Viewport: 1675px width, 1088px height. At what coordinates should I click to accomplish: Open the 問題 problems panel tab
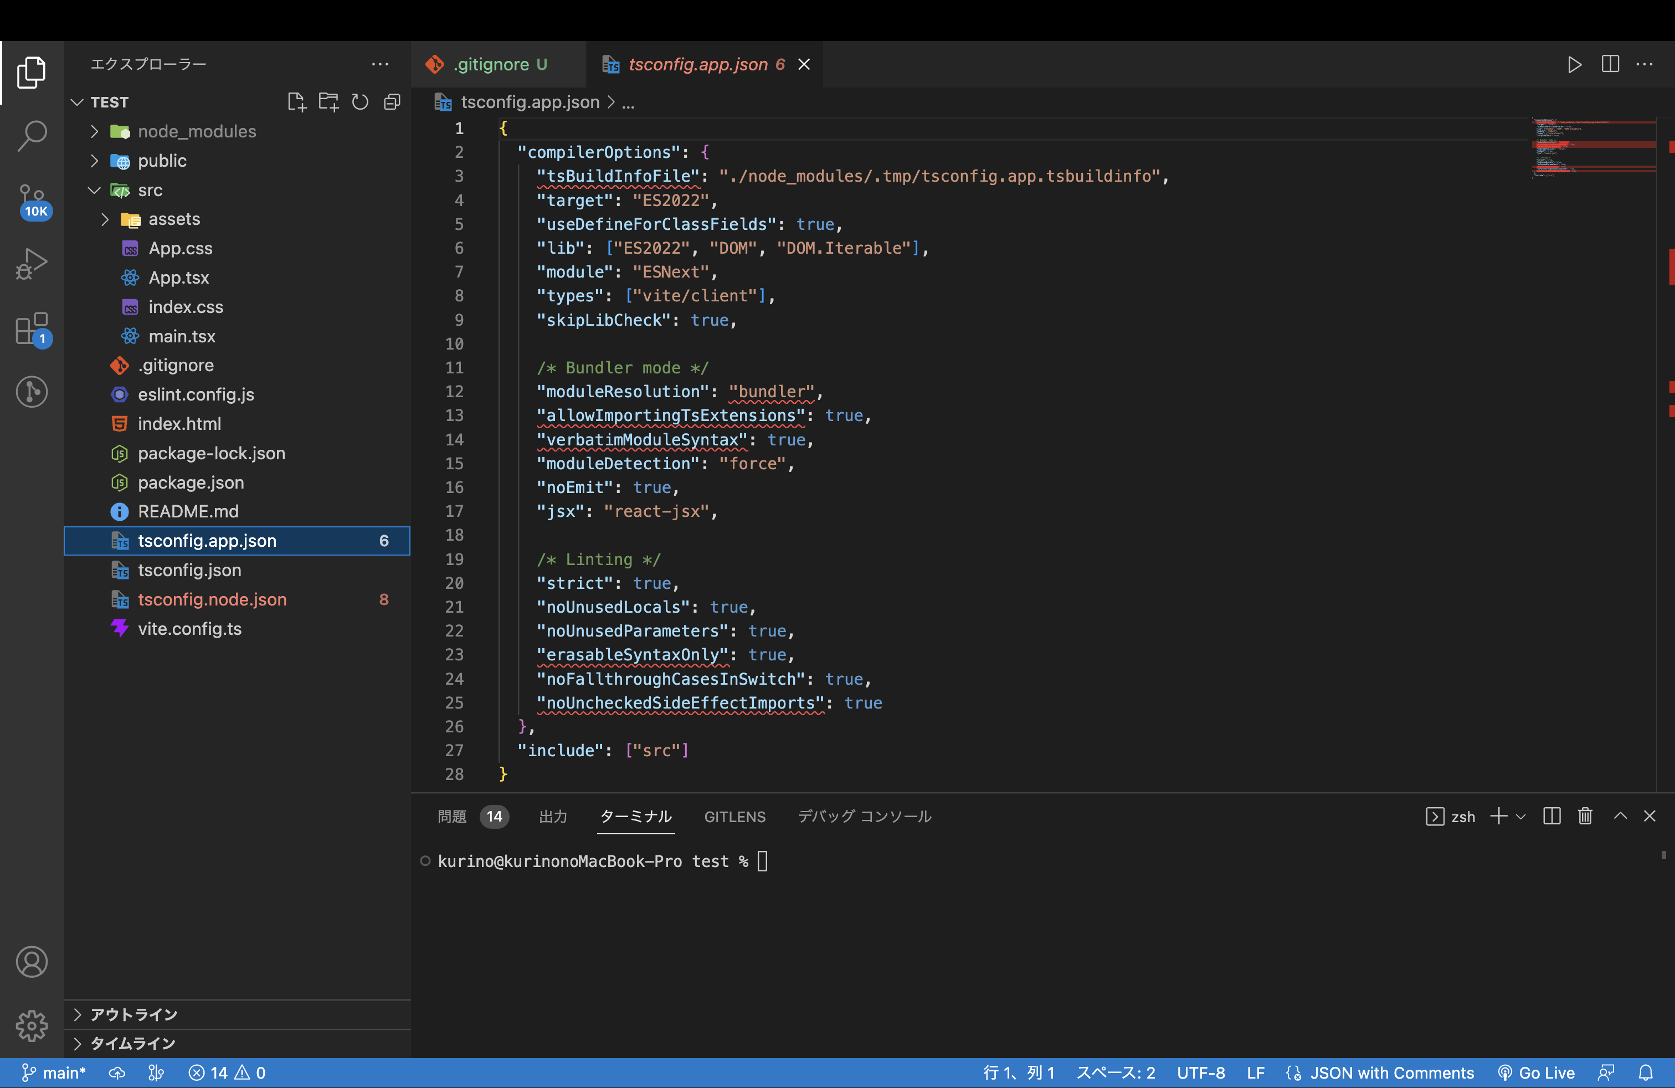(x=472, y=817)
